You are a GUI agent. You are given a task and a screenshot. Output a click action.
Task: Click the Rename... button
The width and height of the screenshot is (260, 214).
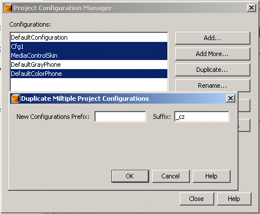pyautogui.click(x=213, y=85)
